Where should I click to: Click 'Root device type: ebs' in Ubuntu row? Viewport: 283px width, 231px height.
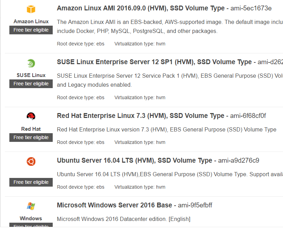pyautogui.click(x=81, y=187)
